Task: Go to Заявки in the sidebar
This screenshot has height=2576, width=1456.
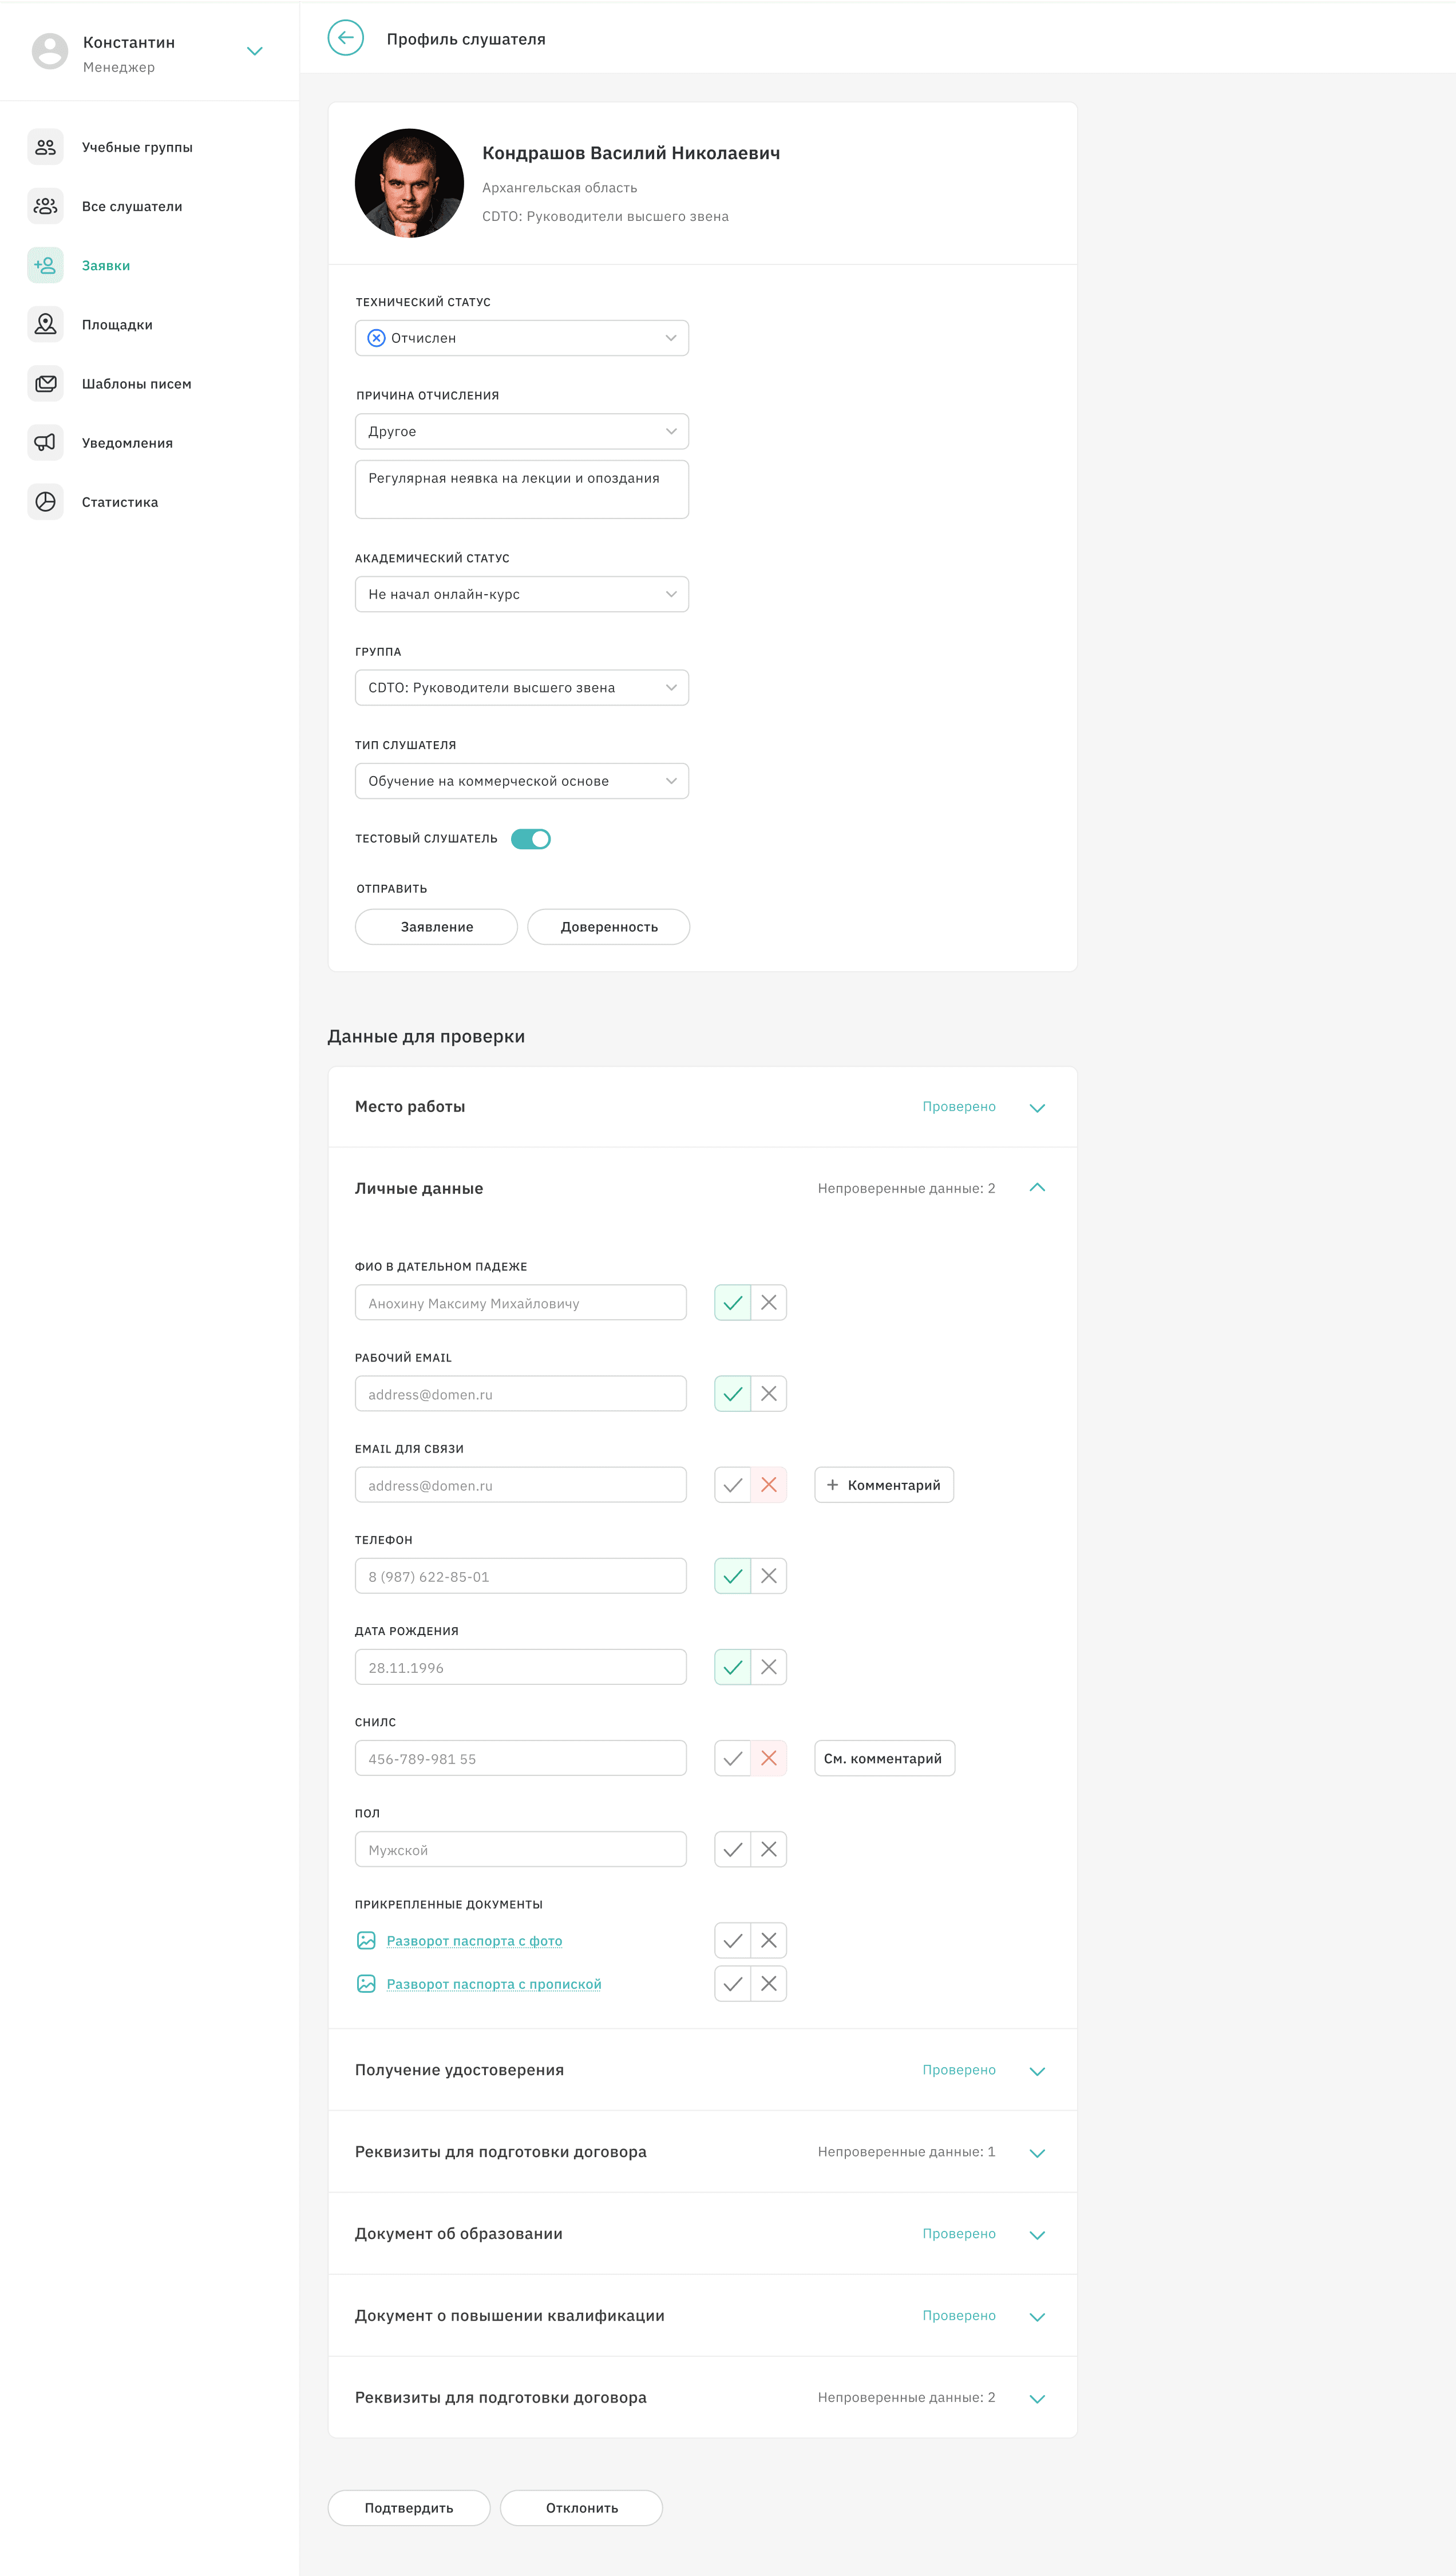Action: (106, 265)
